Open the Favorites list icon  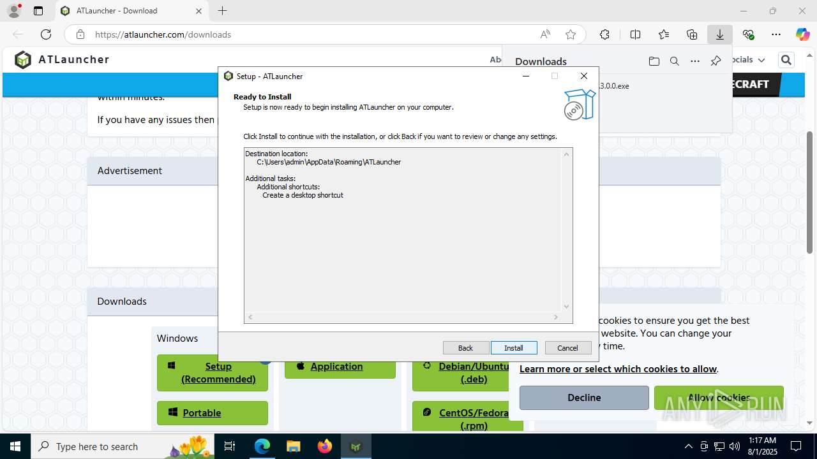[x=664, y=34]
